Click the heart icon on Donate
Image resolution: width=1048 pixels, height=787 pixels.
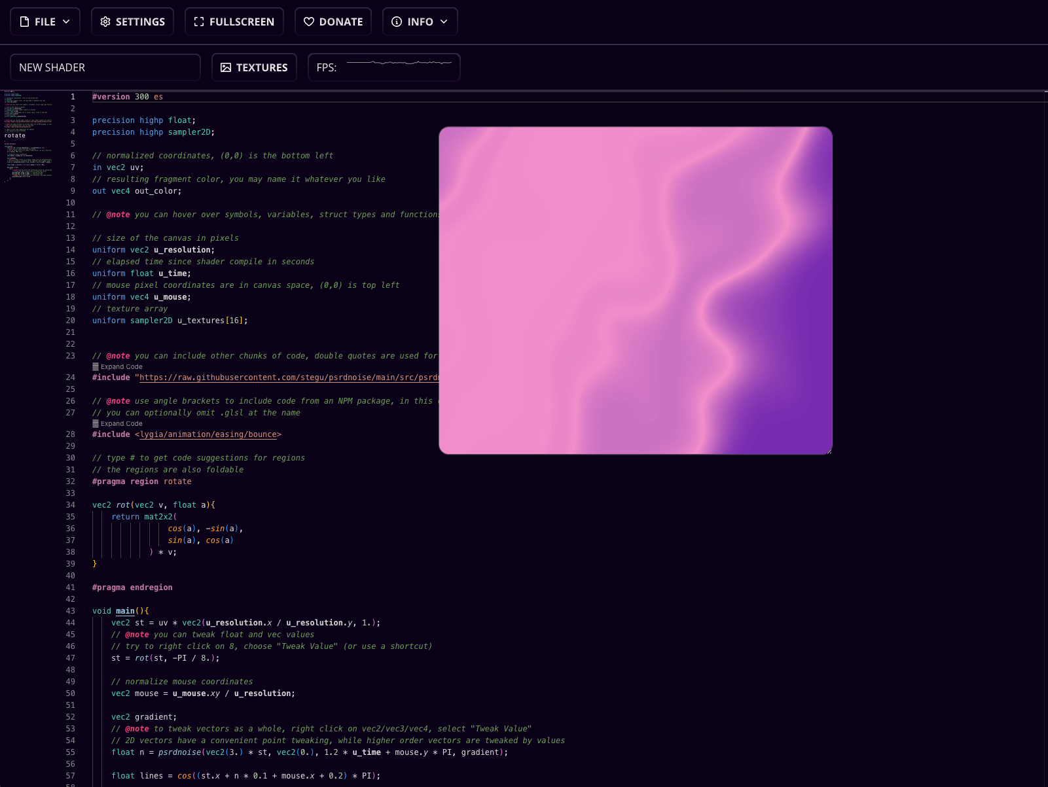[x=309, y=22]
